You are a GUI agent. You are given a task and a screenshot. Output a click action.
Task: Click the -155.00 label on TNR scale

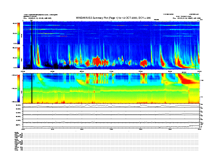coord(14,102)
